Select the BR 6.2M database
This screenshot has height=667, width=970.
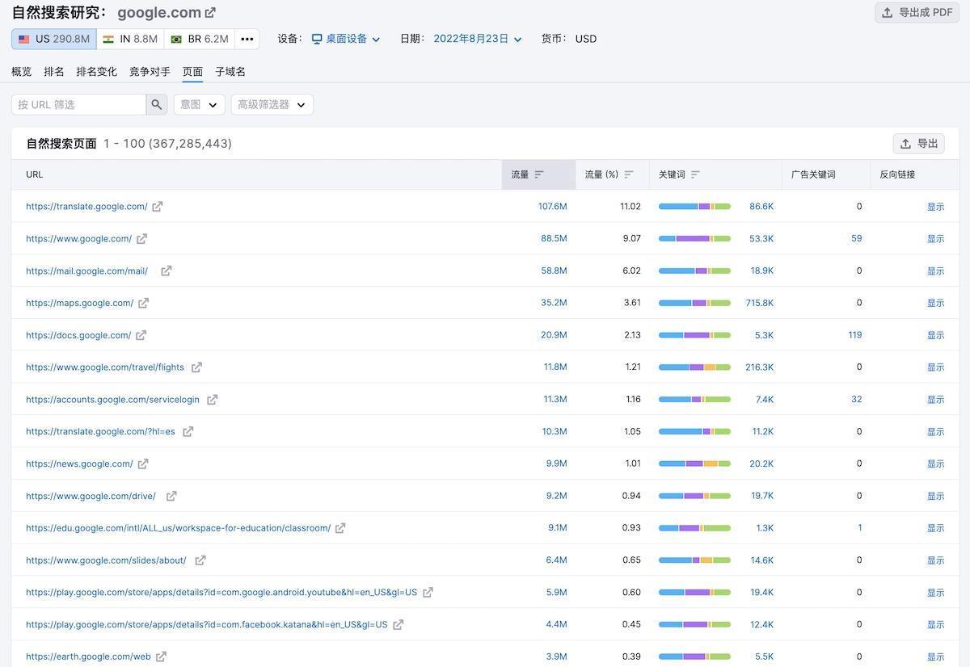200,39
